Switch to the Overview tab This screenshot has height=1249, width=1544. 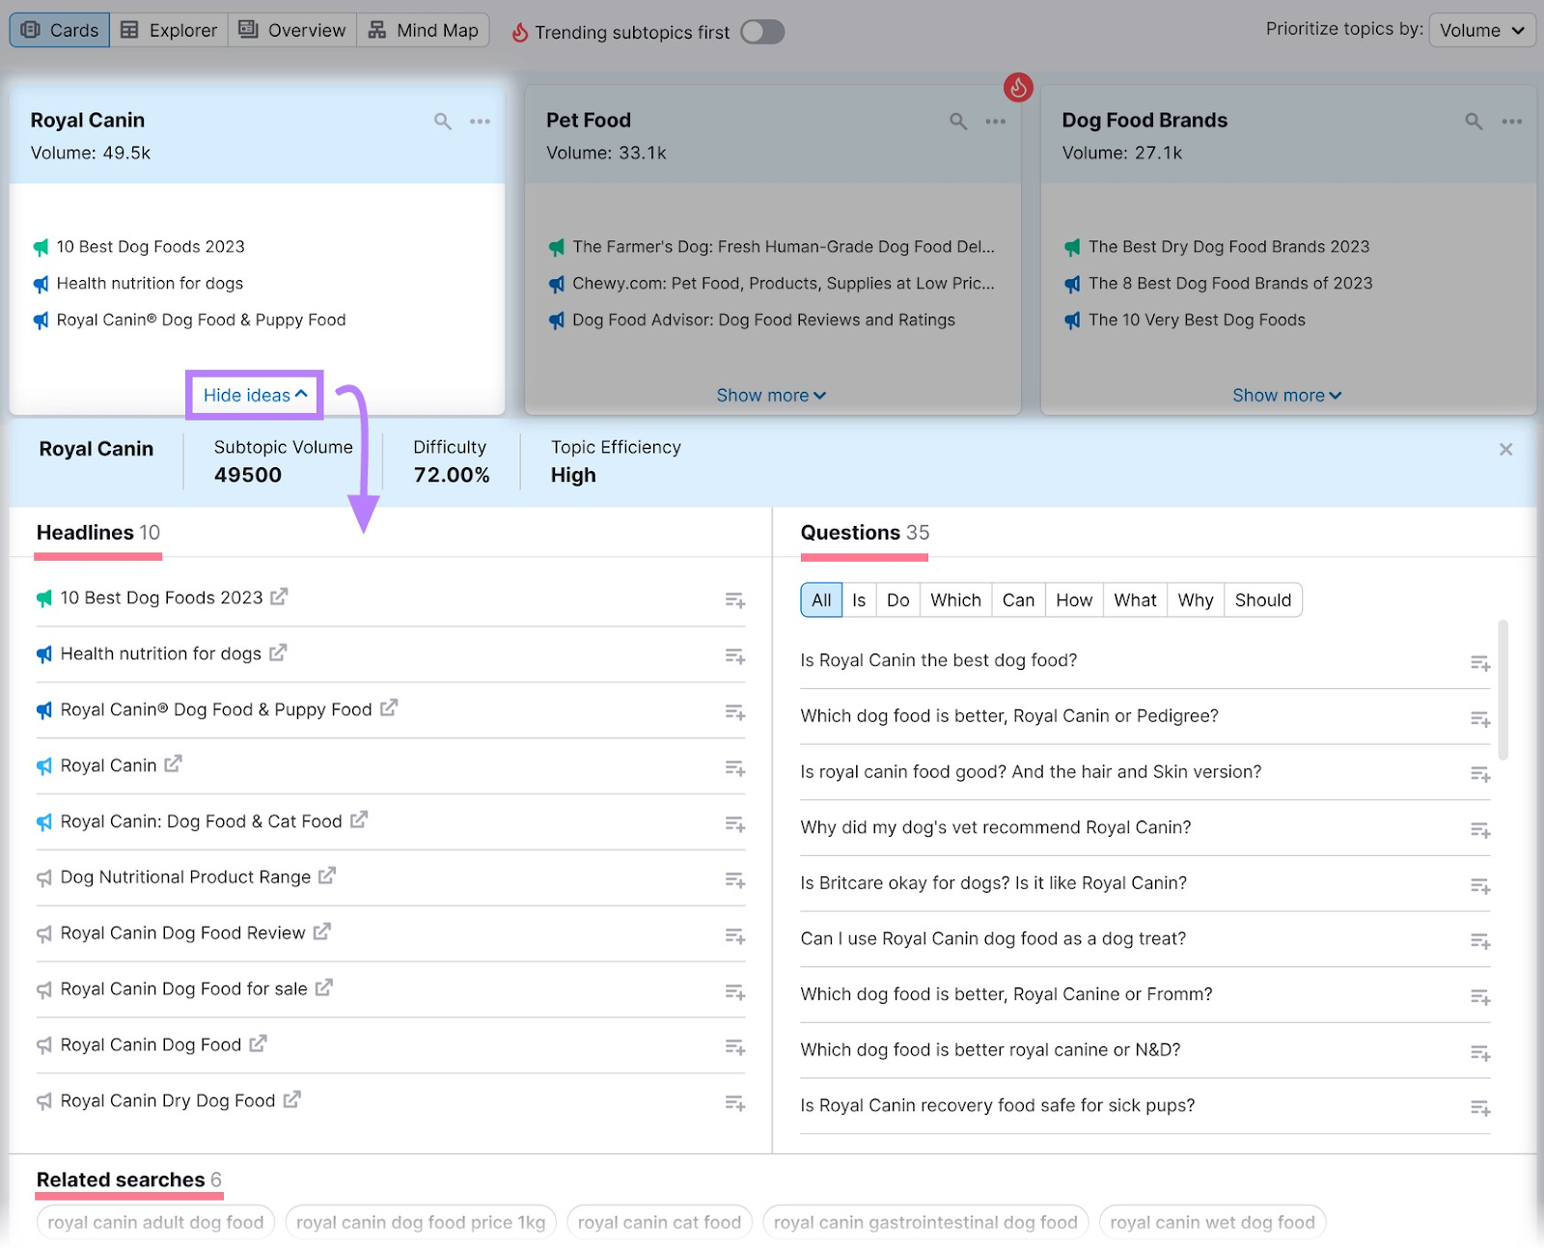[x=291, y=29]
